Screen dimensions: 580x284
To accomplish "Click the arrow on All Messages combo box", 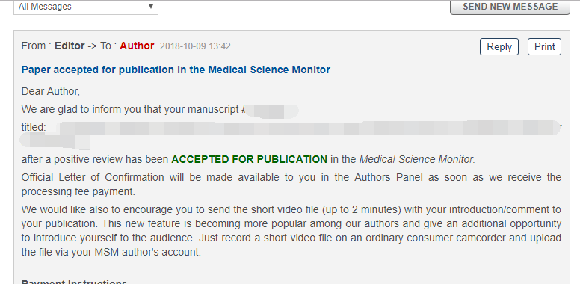I will [x=150, y=7].
